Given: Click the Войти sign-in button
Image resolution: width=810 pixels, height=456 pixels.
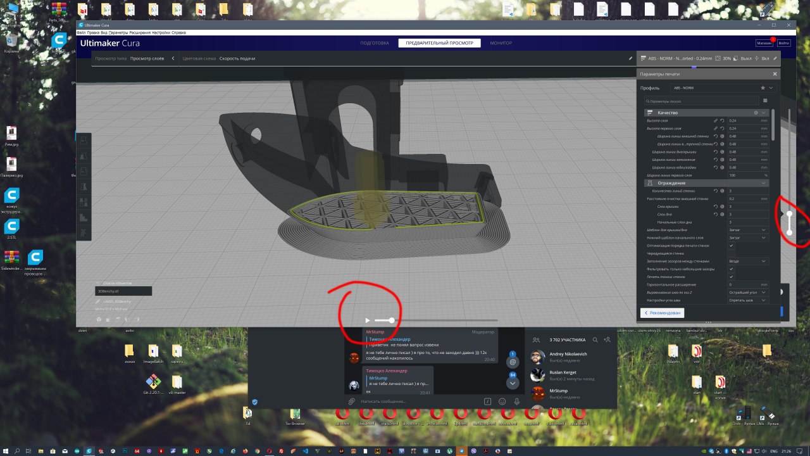Looking at the screenshot, I should tap(784, 43).
